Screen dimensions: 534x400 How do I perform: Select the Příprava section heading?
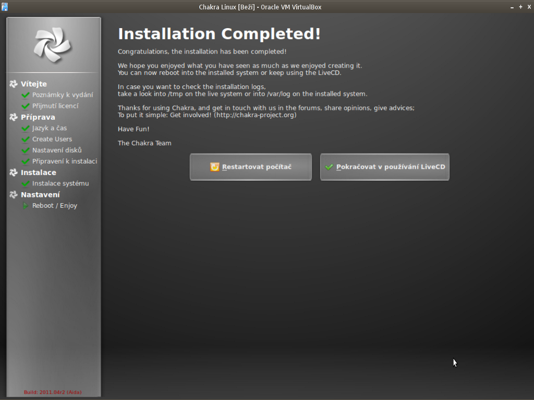[x=38, y=117]
